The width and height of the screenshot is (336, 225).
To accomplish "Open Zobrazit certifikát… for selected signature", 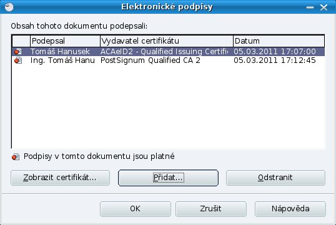I will click(x=60, y=178).
